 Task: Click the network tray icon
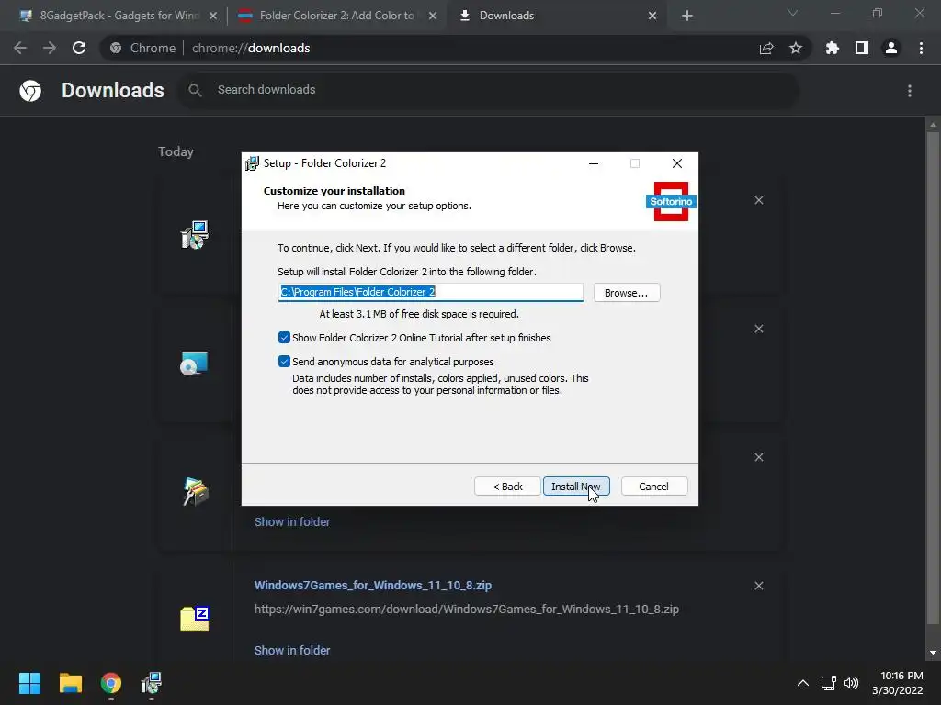pos(829,683)
